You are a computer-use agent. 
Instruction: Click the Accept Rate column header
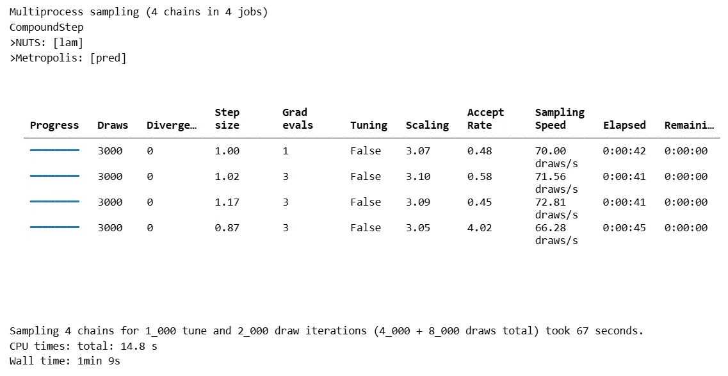click(485, 119)
